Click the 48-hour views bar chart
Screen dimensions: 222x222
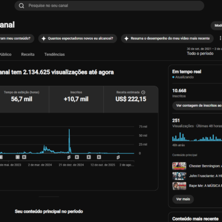click(x=197, y=137)
